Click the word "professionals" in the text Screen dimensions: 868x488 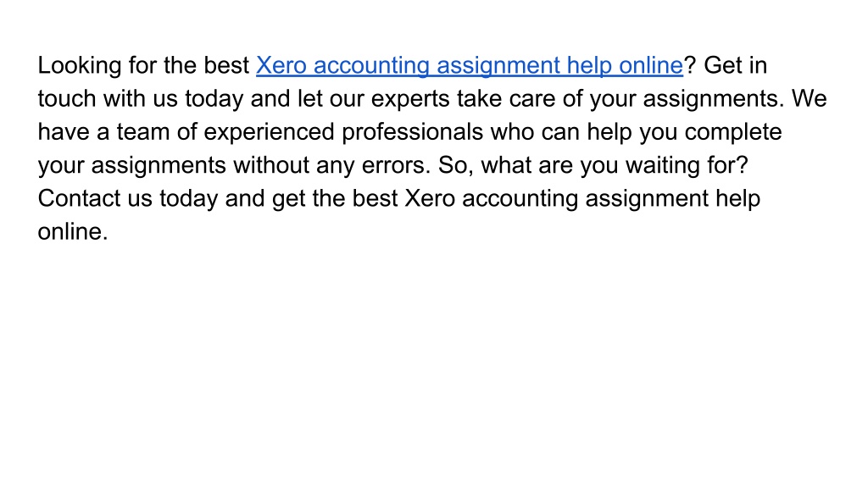coord(413,133)
